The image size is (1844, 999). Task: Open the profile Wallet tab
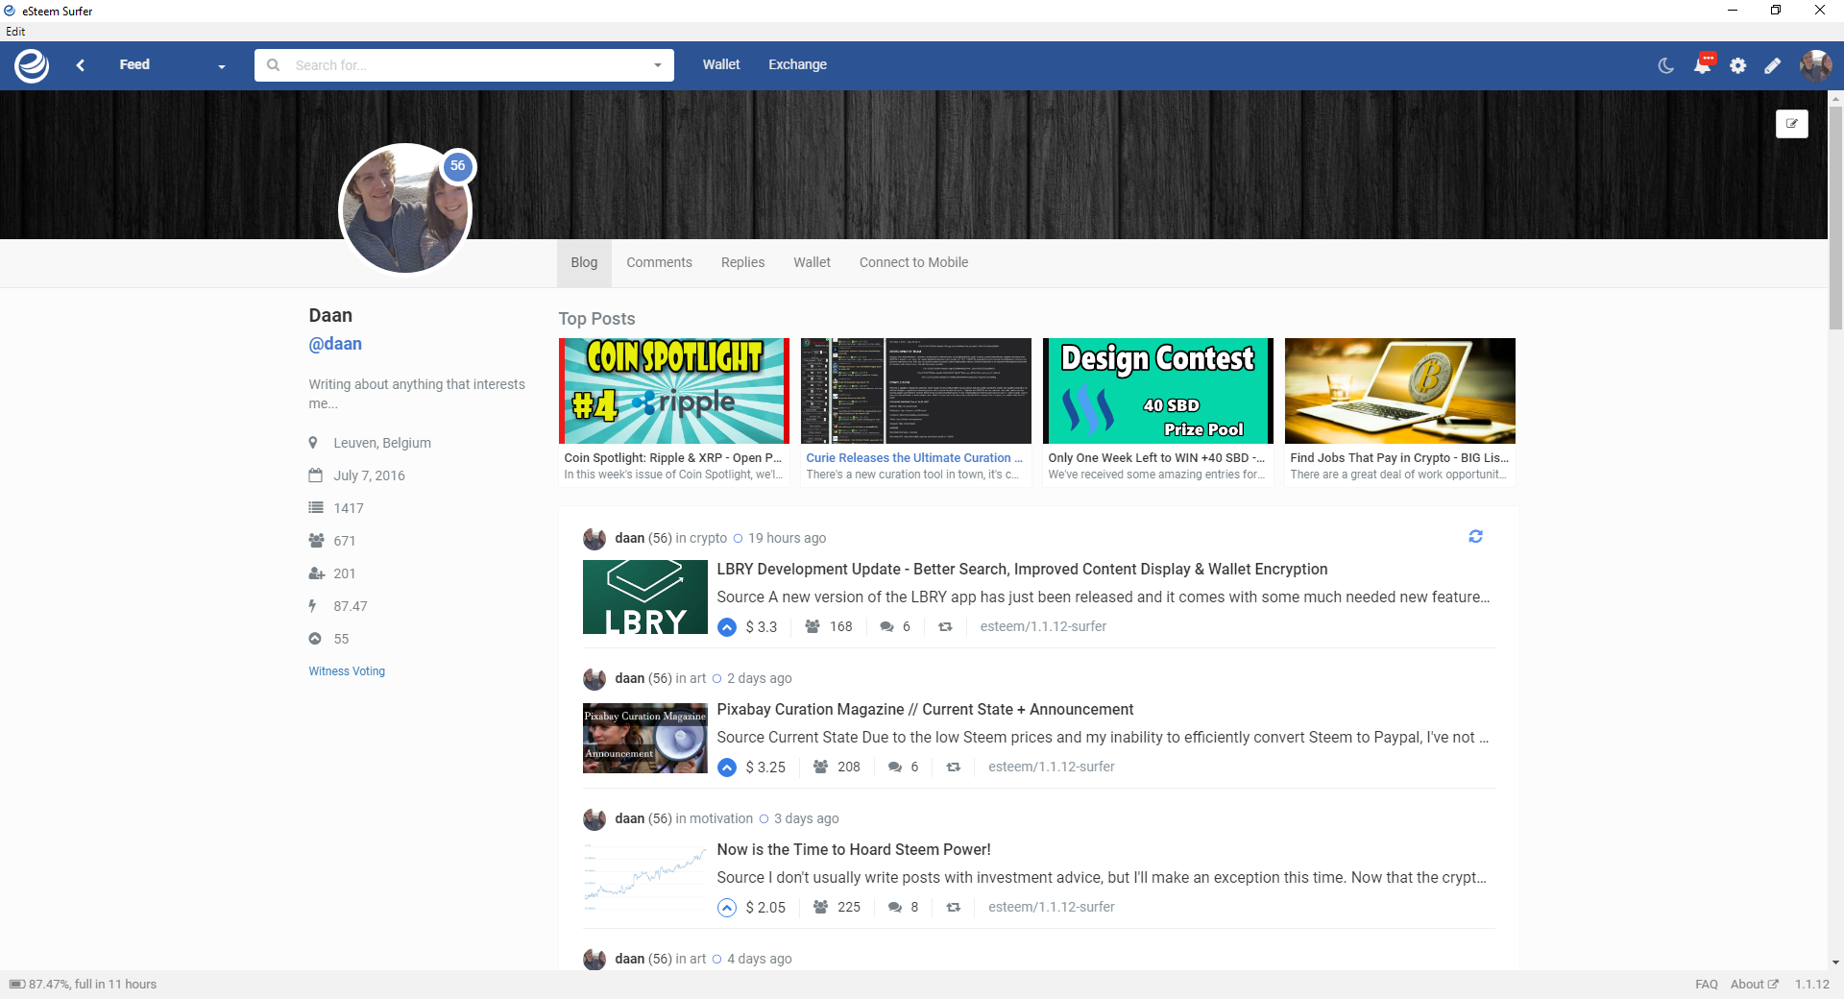812,262
